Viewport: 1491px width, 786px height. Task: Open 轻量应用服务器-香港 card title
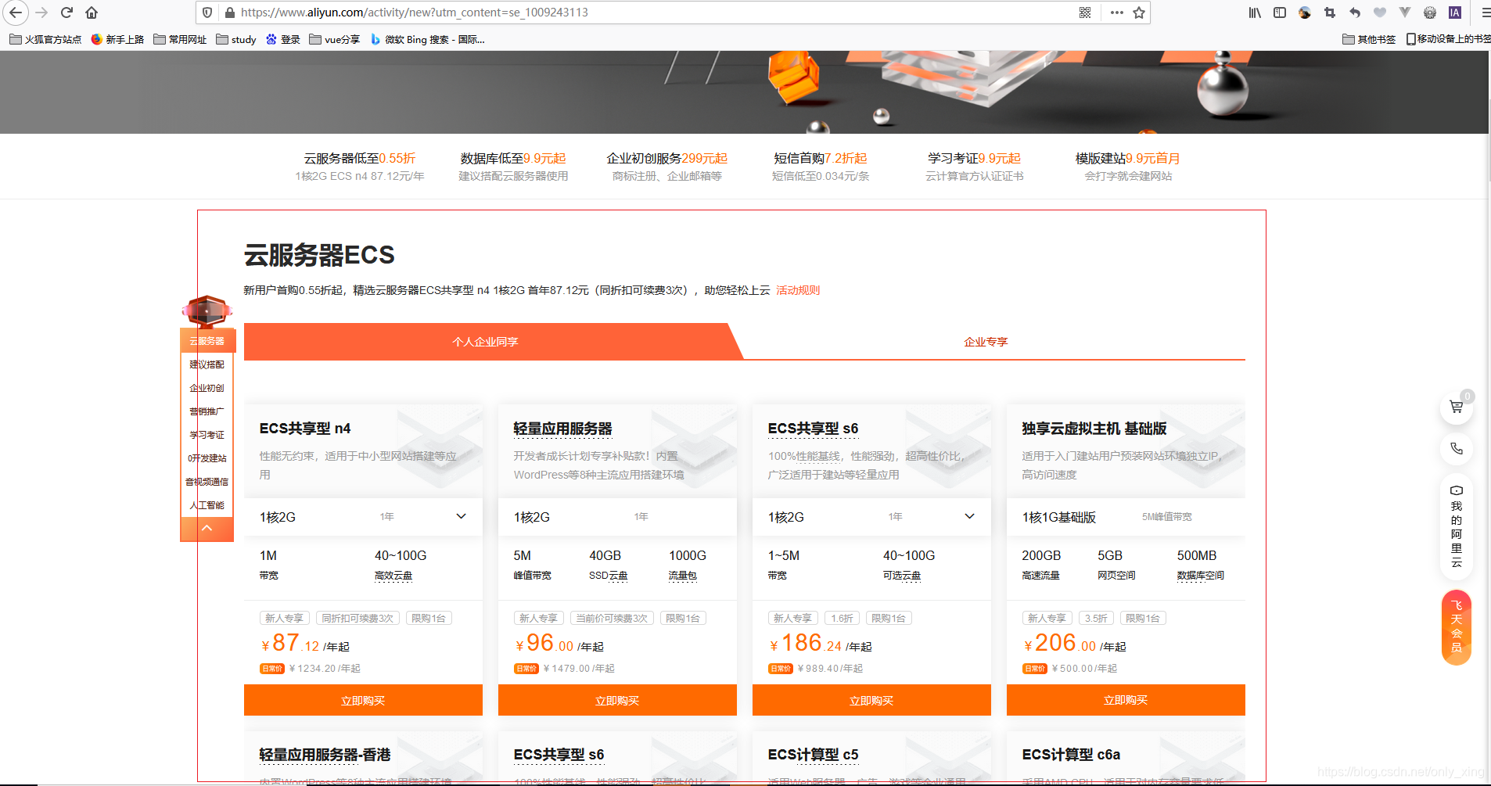[325, 755]
